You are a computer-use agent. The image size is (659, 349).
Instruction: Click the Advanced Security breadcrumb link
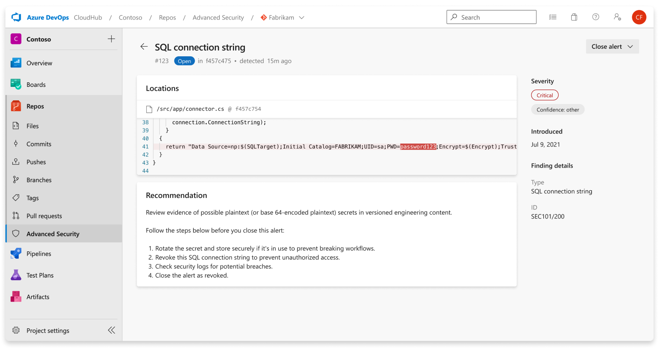(x=218, y=18)
